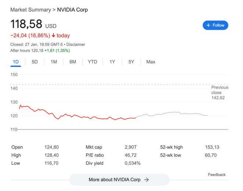This screenshot has height=191, width=243.
Task: Select the Max range tab
Action: [151, 62]
